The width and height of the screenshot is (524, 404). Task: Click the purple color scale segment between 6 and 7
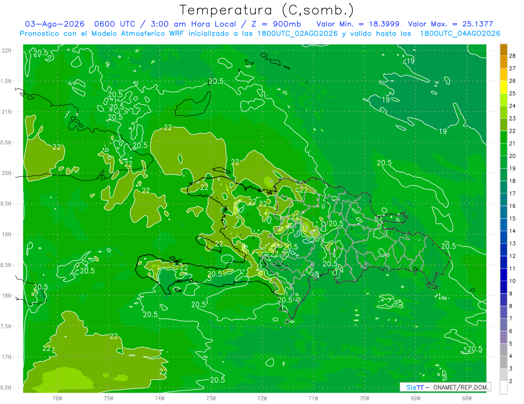click(503, 325)
